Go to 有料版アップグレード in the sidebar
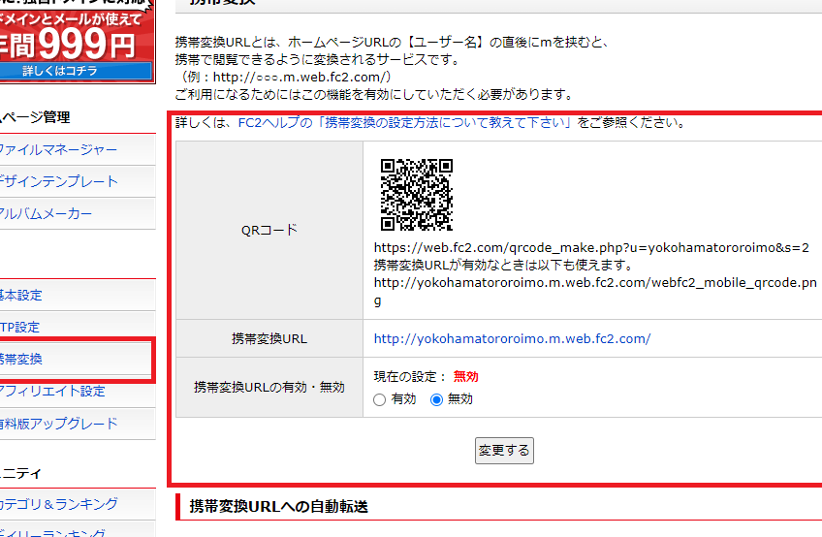This screenshot has width=822, height=537. [x=58, y=424]
